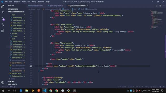Open the Selection menu

point(17,2)
